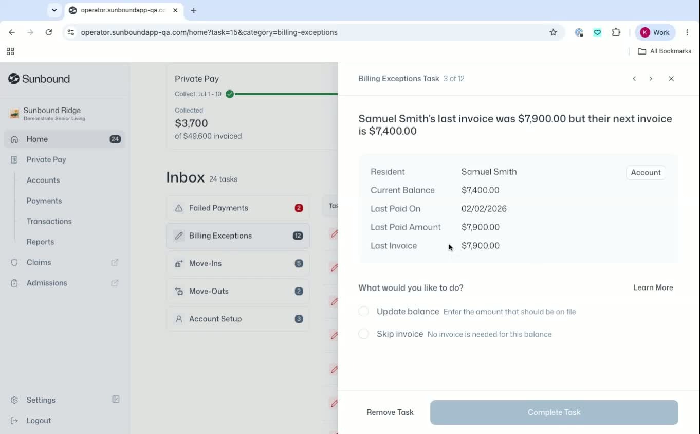Image resolution: width=700 pixels, height=434 pixels.
Task: Open All Bookmarks folder
Action: pyautogui.click(x=665, y=51)
